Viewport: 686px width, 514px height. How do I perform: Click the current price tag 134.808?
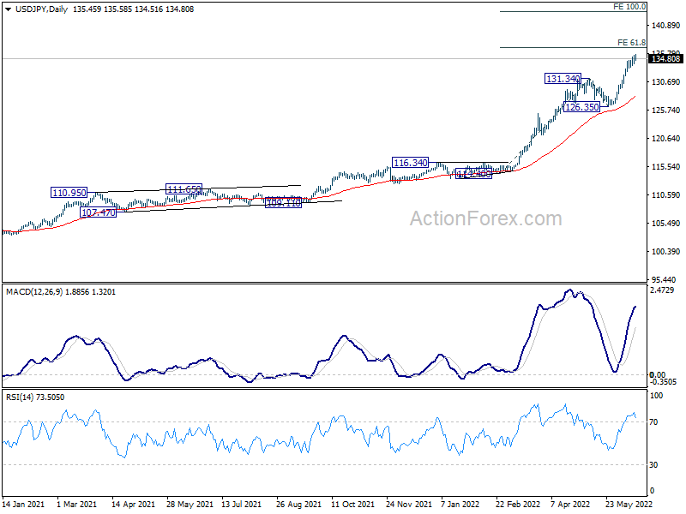(665, 58)
